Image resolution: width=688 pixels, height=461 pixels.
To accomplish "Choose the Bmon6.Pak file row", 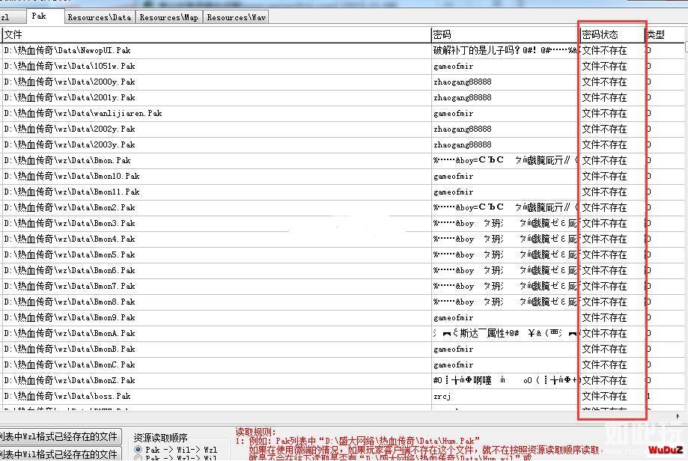I will click(x=70, y=271).
